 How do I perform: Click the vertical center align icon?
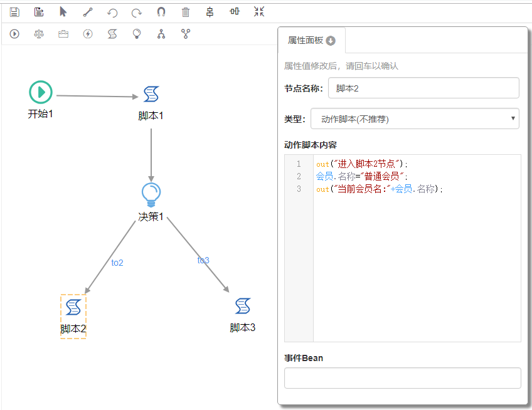[210, 12]
